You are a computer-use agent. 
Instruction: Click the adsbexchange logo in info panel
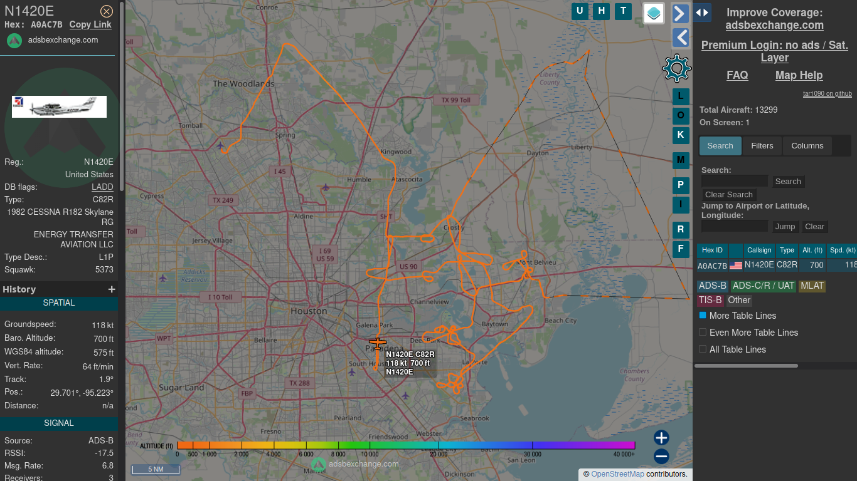coord(14,40)
